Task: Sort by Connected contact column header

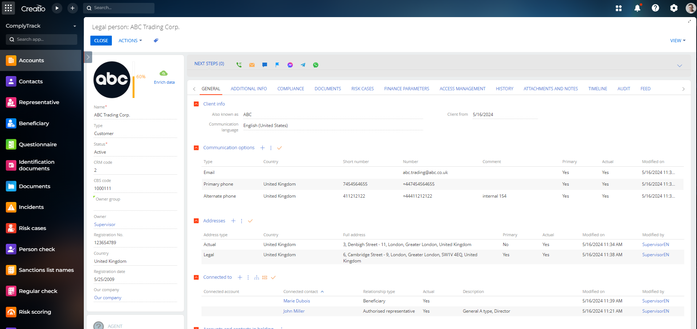Action: pyautogui.click(x=301, y=292)
